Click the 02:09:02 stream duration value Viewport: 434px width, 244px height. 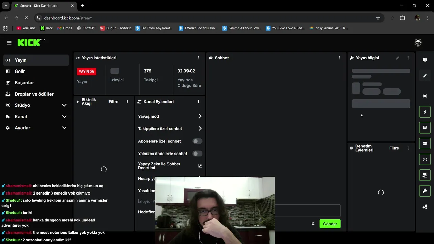(186, 71)
